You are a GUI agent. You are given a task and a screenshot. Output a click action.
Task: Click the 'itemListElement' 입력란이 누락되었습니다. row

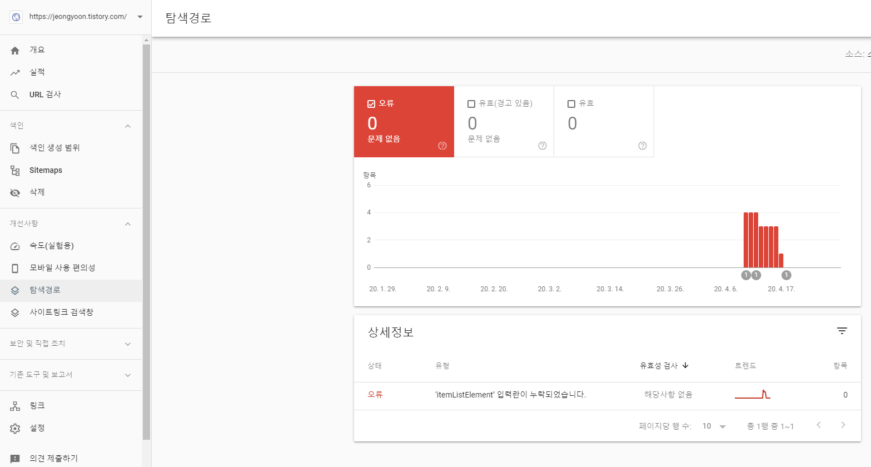(607, 395)
